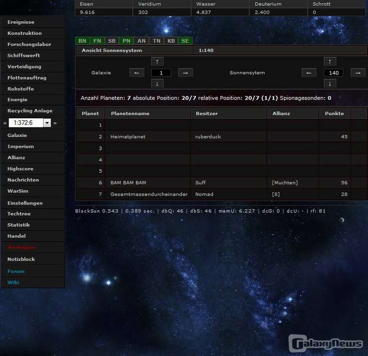Viewport: 368px width, 356px height.
Task: Click alliance [Muchten]
Action: click(284, 182)
